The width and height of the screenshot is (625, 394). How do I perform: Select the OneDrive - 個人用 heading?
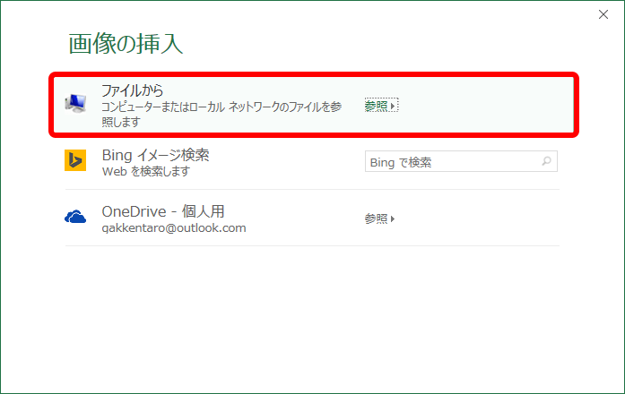tap(163, 211)
